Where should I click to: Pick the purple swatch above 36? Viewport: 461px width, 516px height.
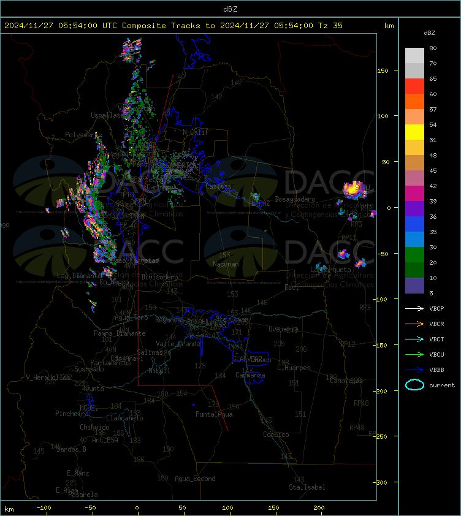click(414, 208)
